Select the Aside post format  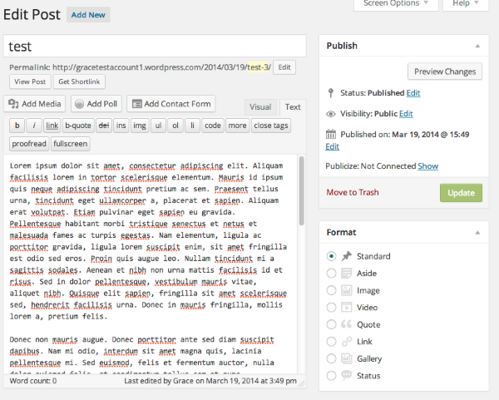333,273
